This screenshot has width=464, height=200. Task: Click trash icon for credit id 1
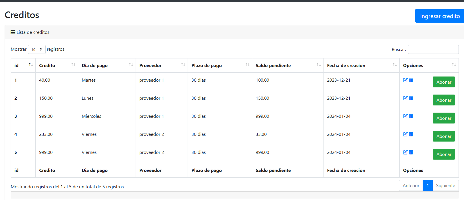pyautogui.click(x=411, y=80)
